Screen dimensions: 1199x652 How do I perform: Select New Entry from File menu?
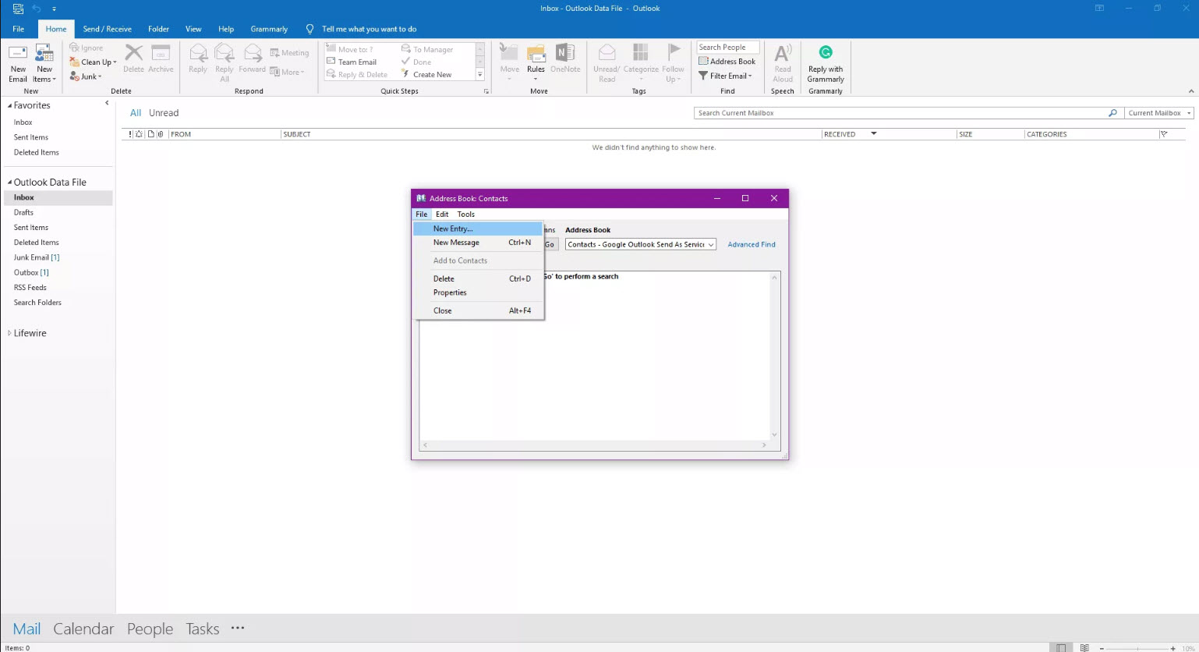(453, 229)
